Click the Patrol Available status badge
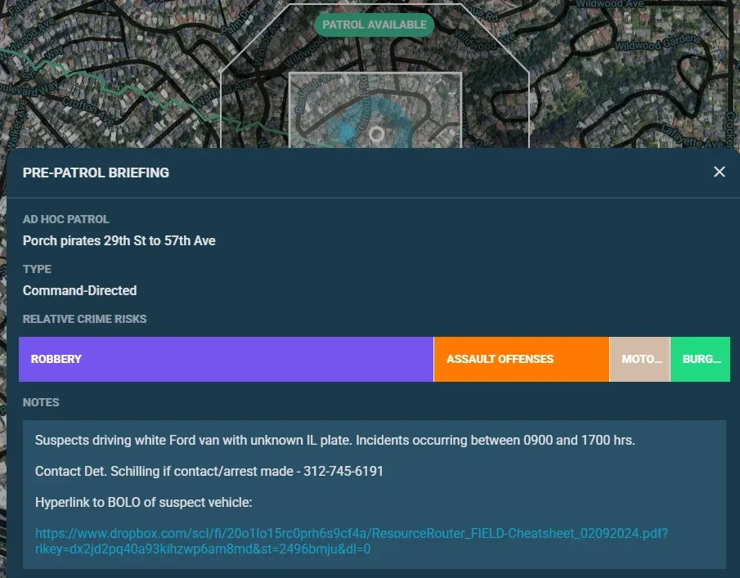The width and height of the screenshot is (740, 578). (x=374, y=25)
